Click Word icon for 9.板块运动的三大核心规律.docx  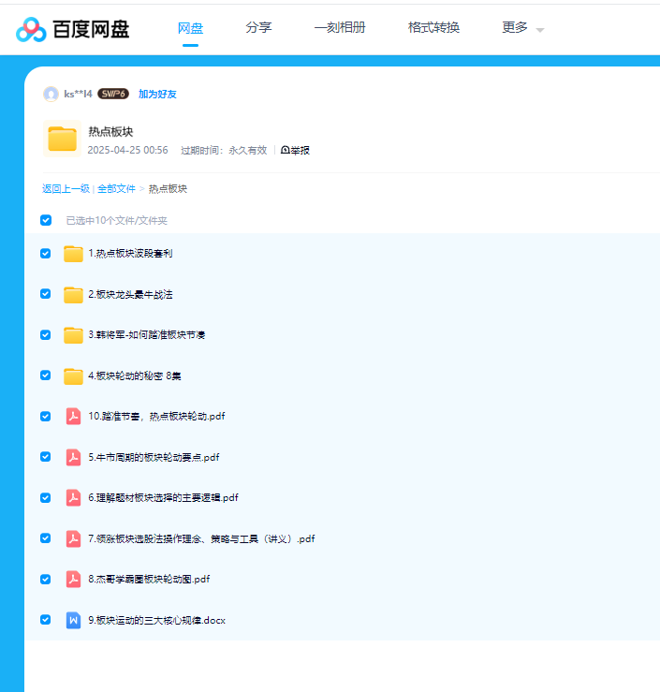[x=73, y=620]
